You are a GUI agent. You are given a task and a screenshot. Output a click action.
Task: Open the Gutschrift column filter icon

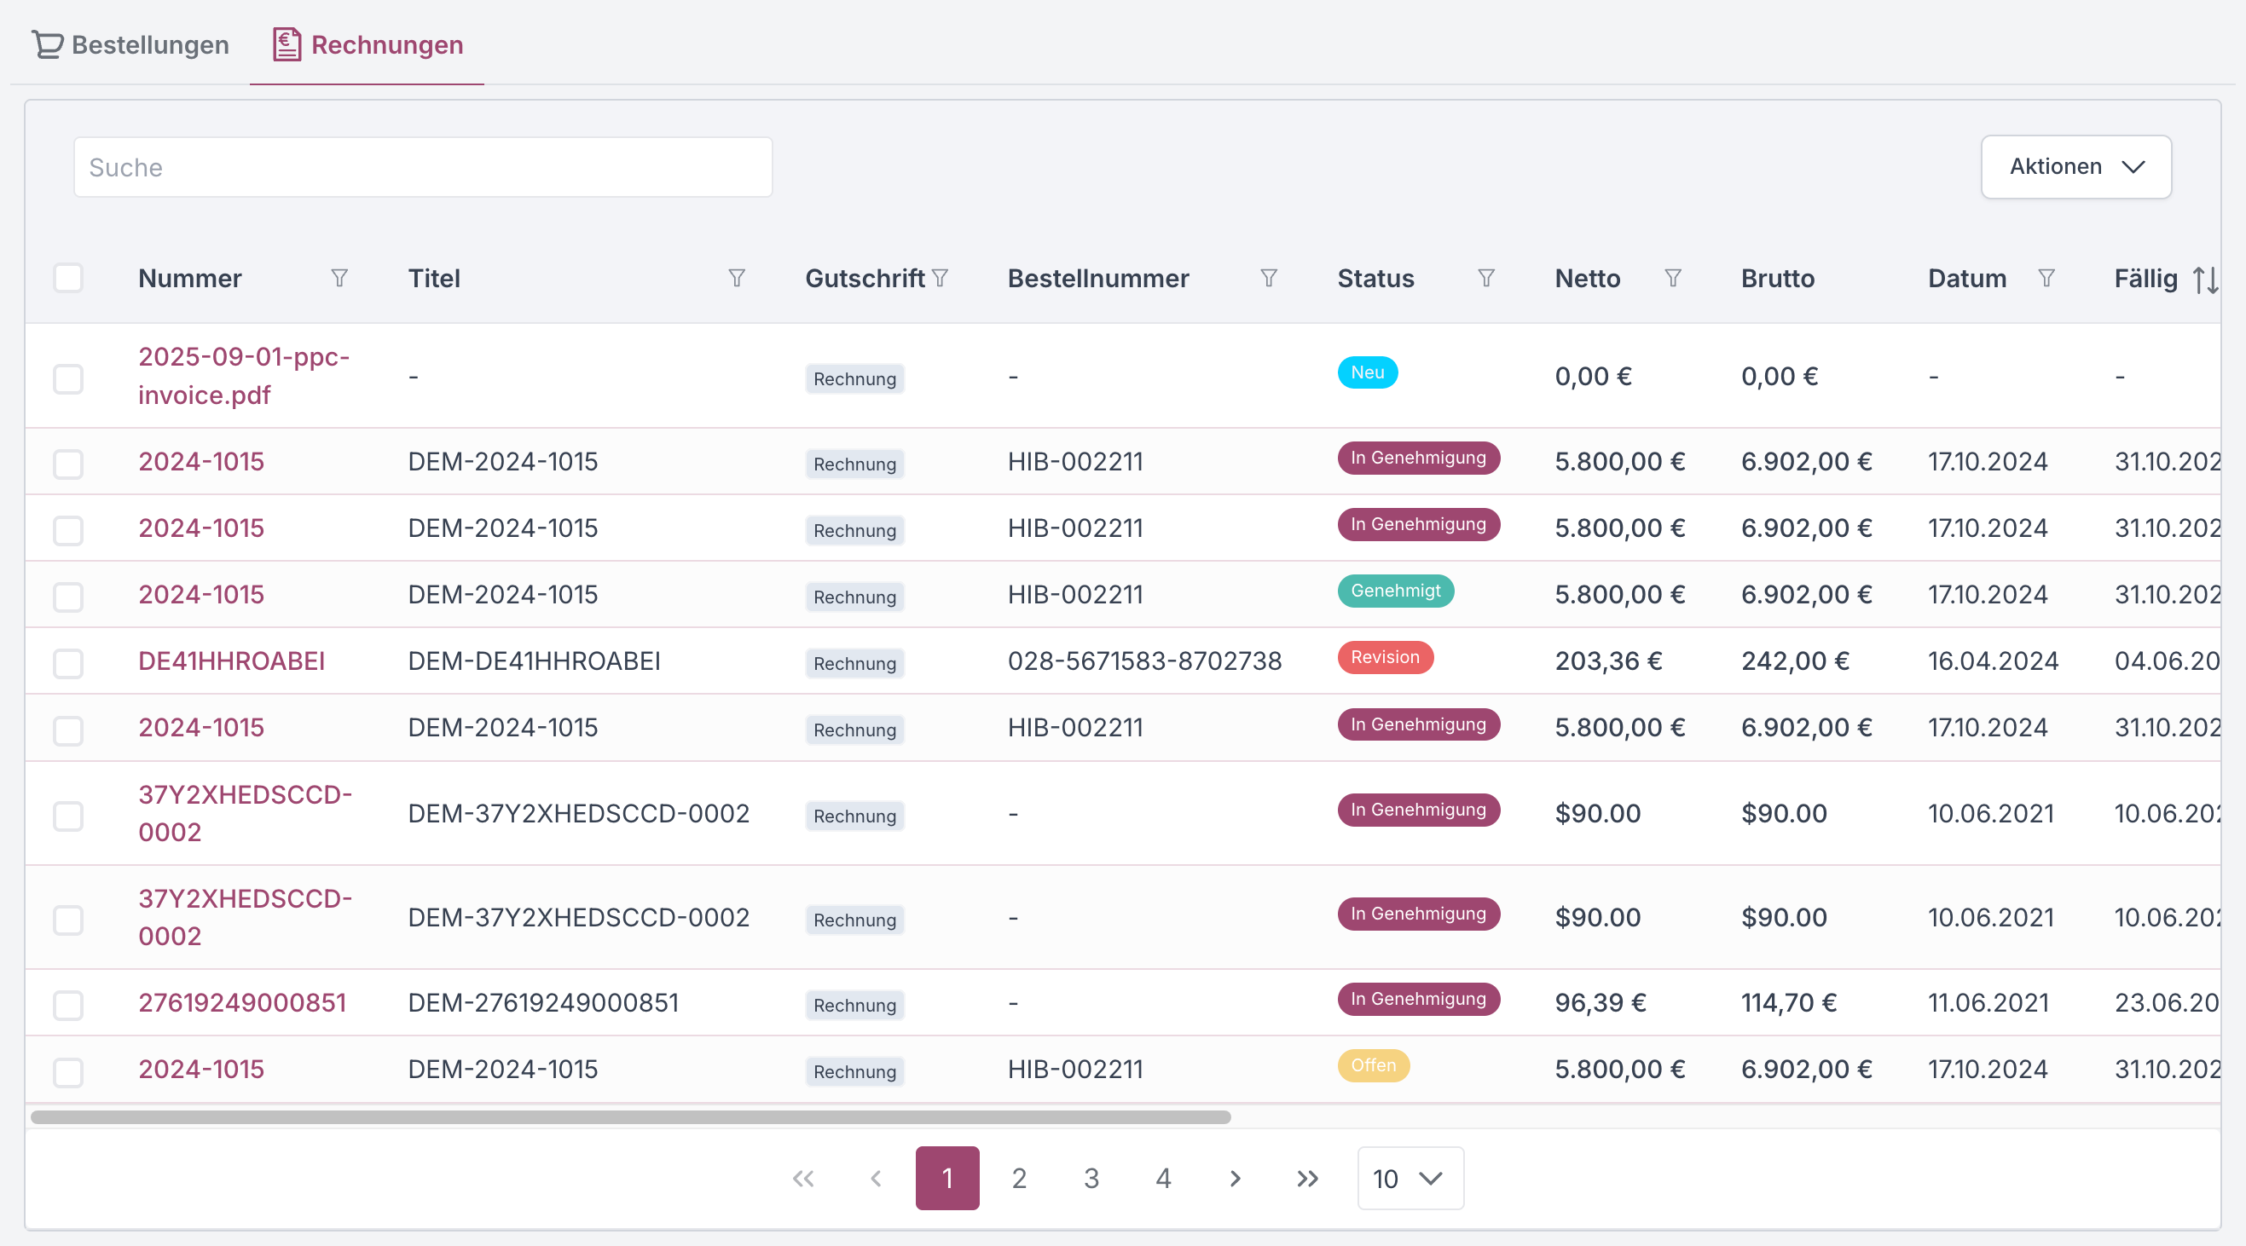[940, 278]
